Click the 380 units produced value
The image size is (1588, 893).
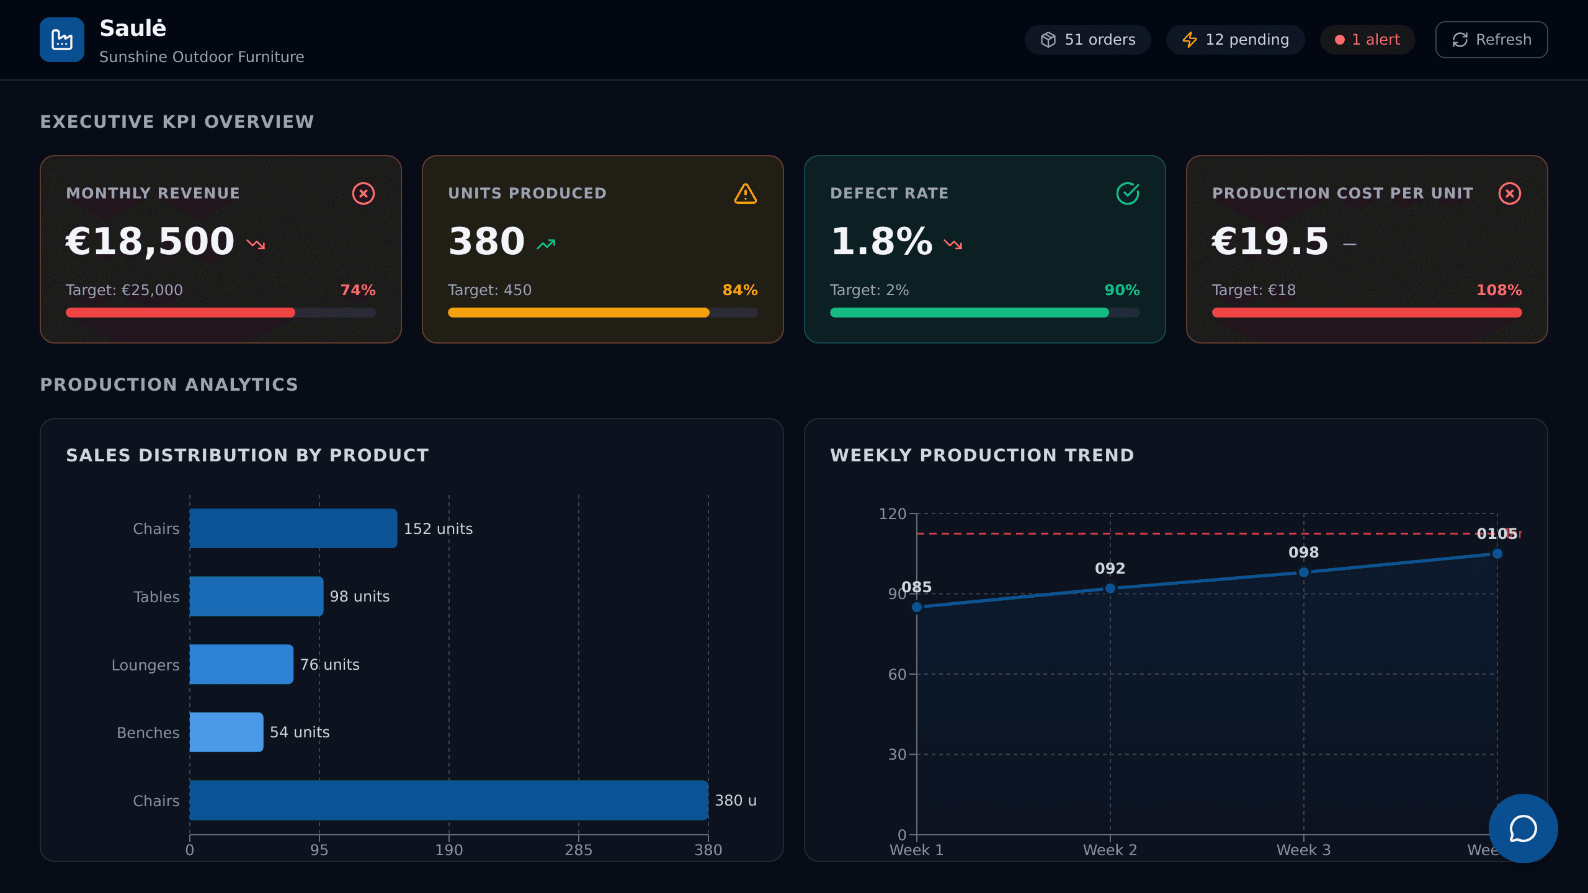tap(487, 241)
